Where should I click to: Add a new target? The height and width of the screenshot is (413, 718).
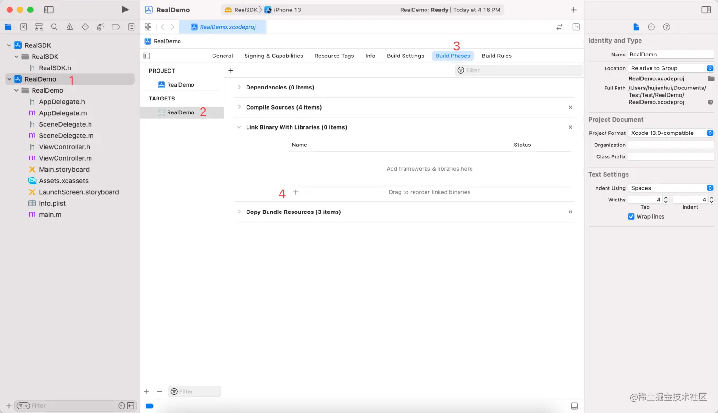pos(147,391)
